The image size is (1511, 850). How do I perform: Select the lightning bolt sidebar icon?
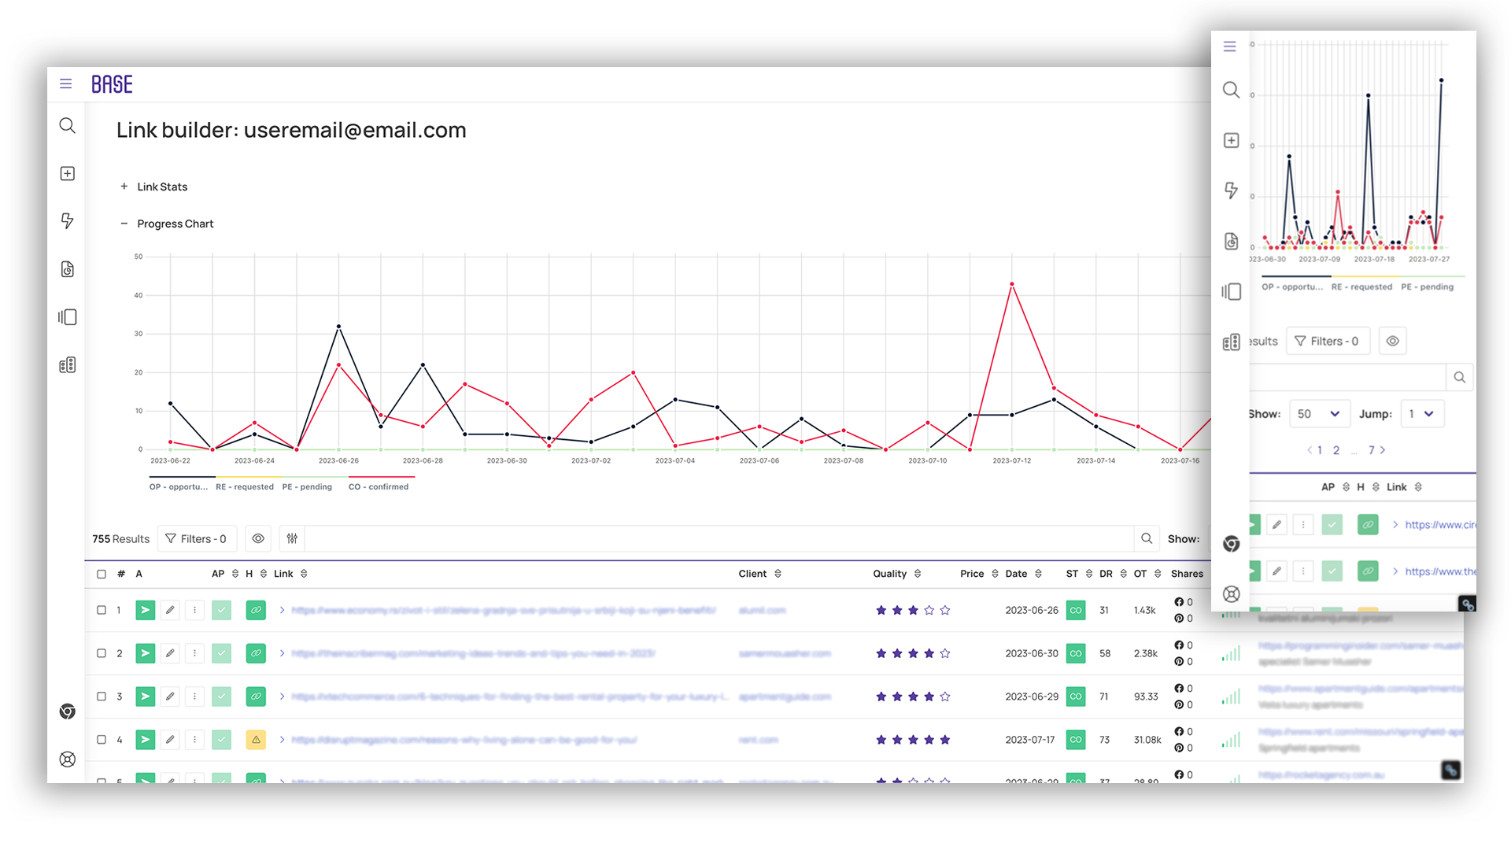point(68,221)
